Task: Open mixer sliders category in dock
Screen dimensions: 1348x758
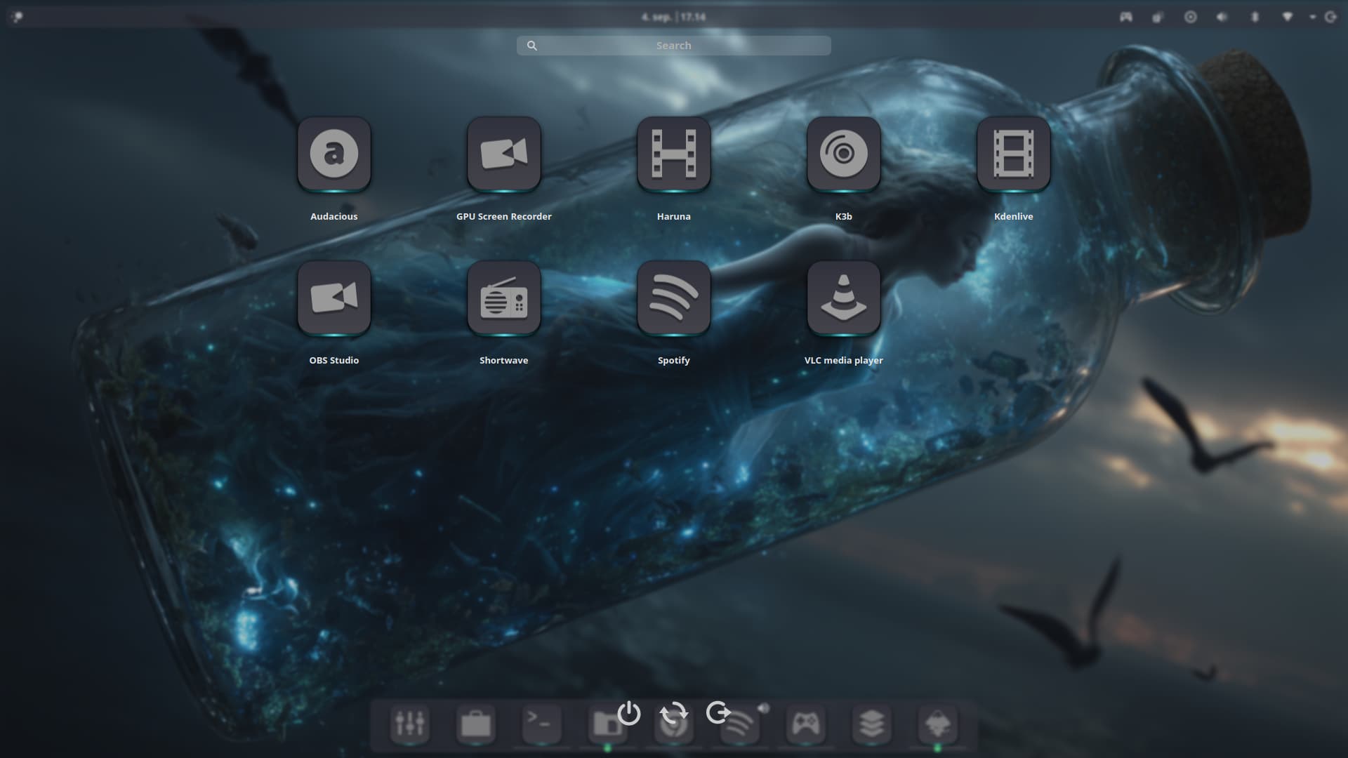Action: tap(410, 724)
